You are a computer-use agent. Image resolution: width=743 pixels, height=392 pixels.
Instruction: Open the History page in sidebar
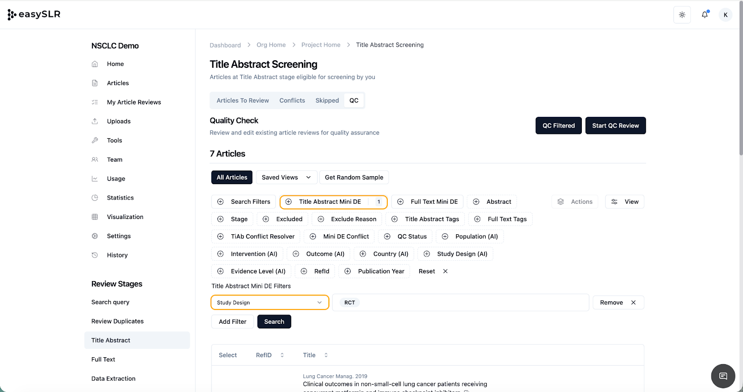tap(117, 255)
